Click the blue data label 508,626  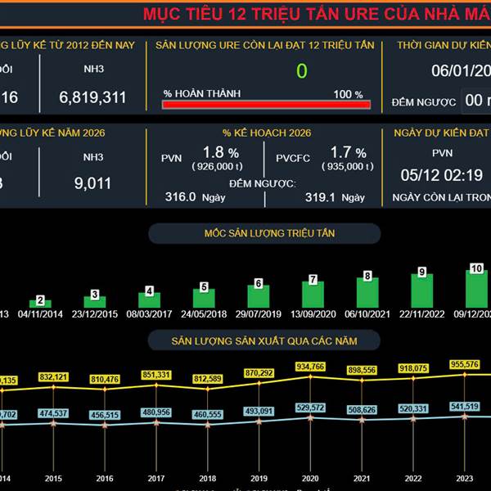[362, 410]
